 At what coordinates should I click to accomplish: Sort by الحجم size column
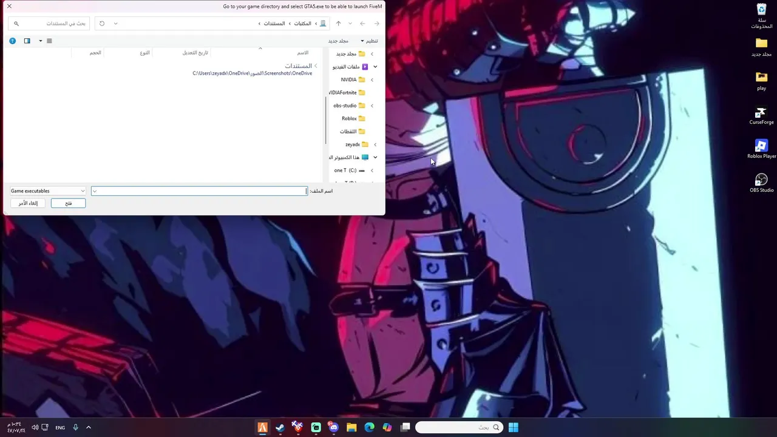click(x=95, y=53)
